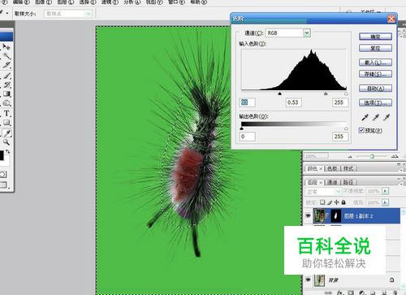Click the midtone input field 0.53
406x295 pixels.
[294, 102]
